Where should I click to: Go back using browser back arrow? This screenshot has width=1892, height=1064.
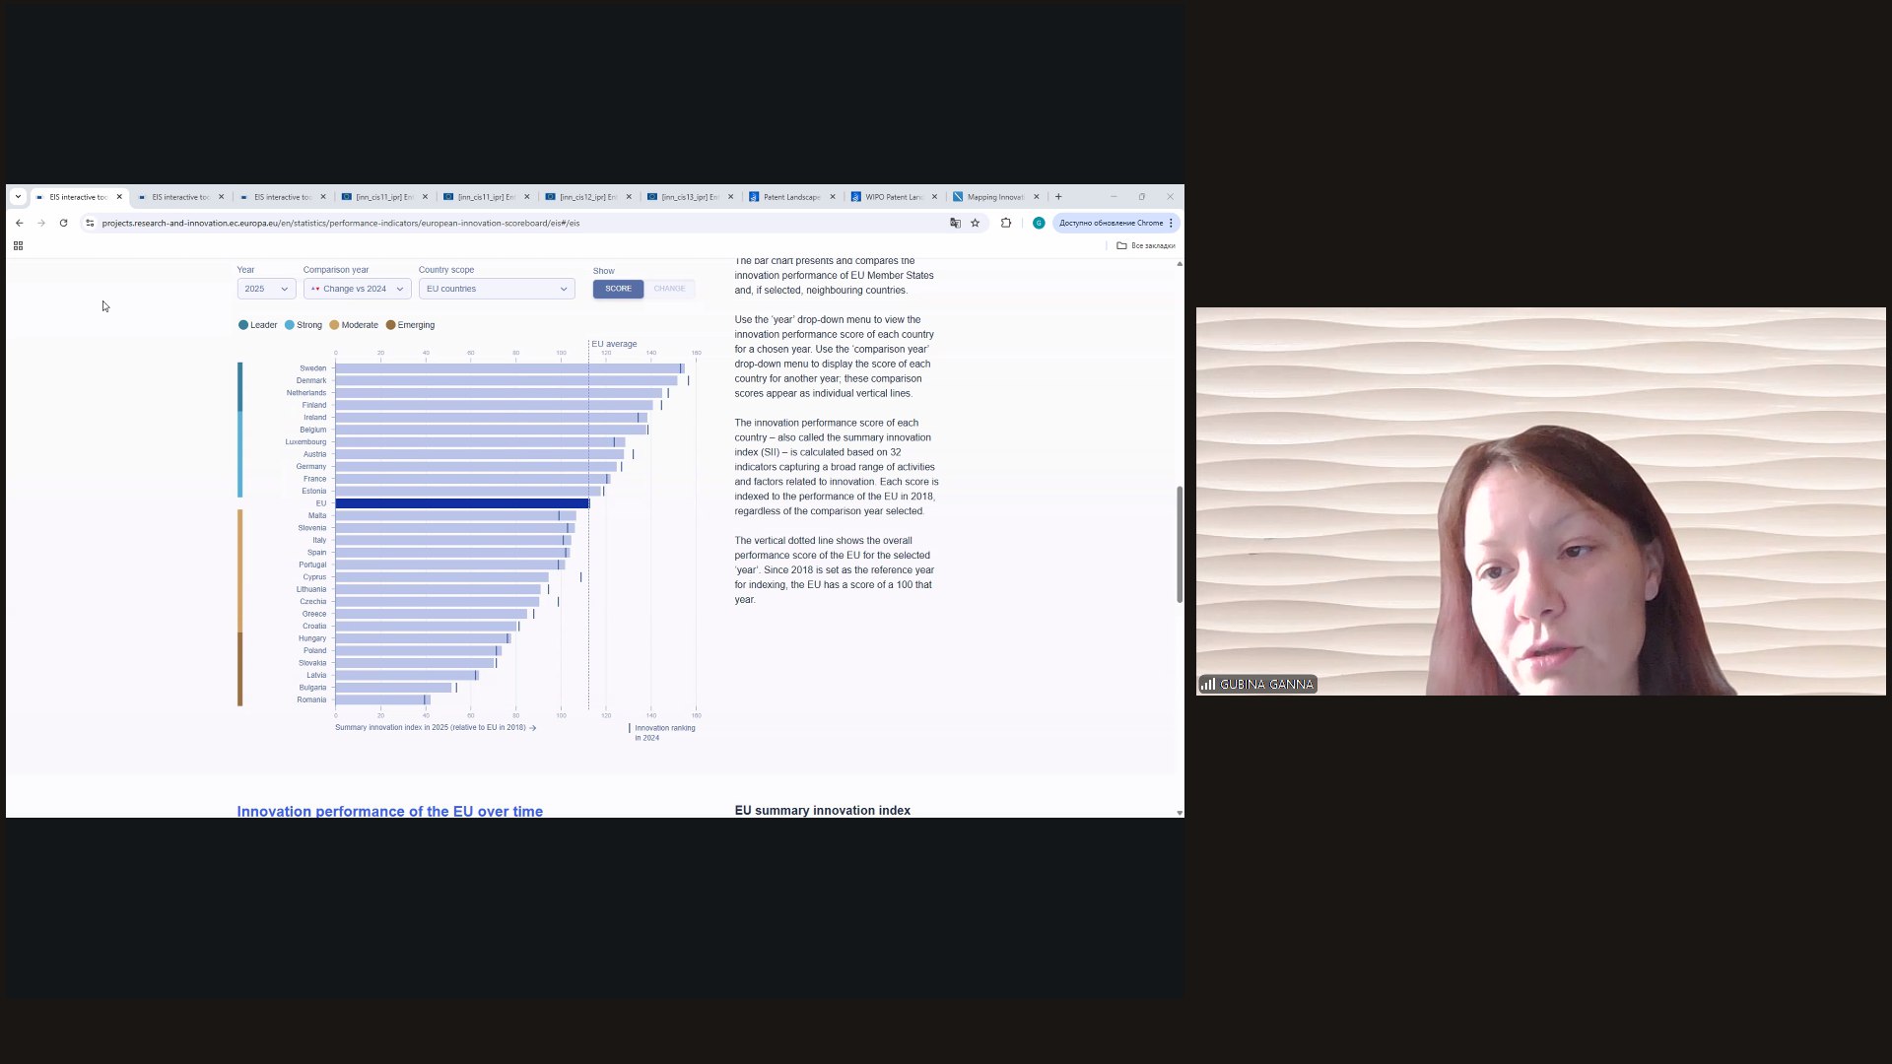(x=19, y=223)
